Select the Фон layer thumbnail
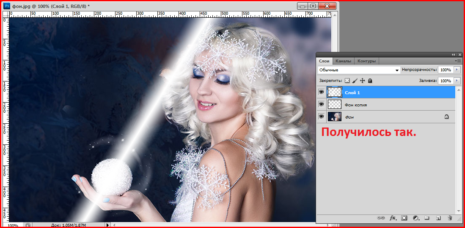The image size is (465, 228). (335, 117)
